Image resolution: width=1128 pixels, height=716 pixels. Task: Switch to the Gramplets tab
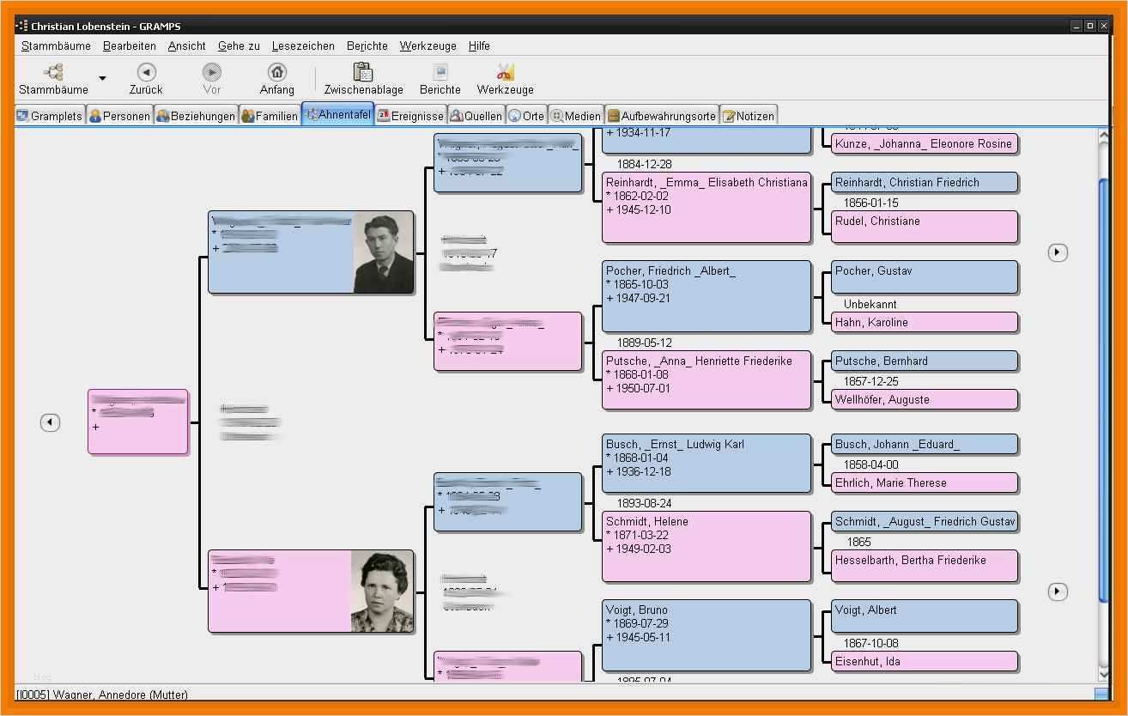tap(50, 116)
